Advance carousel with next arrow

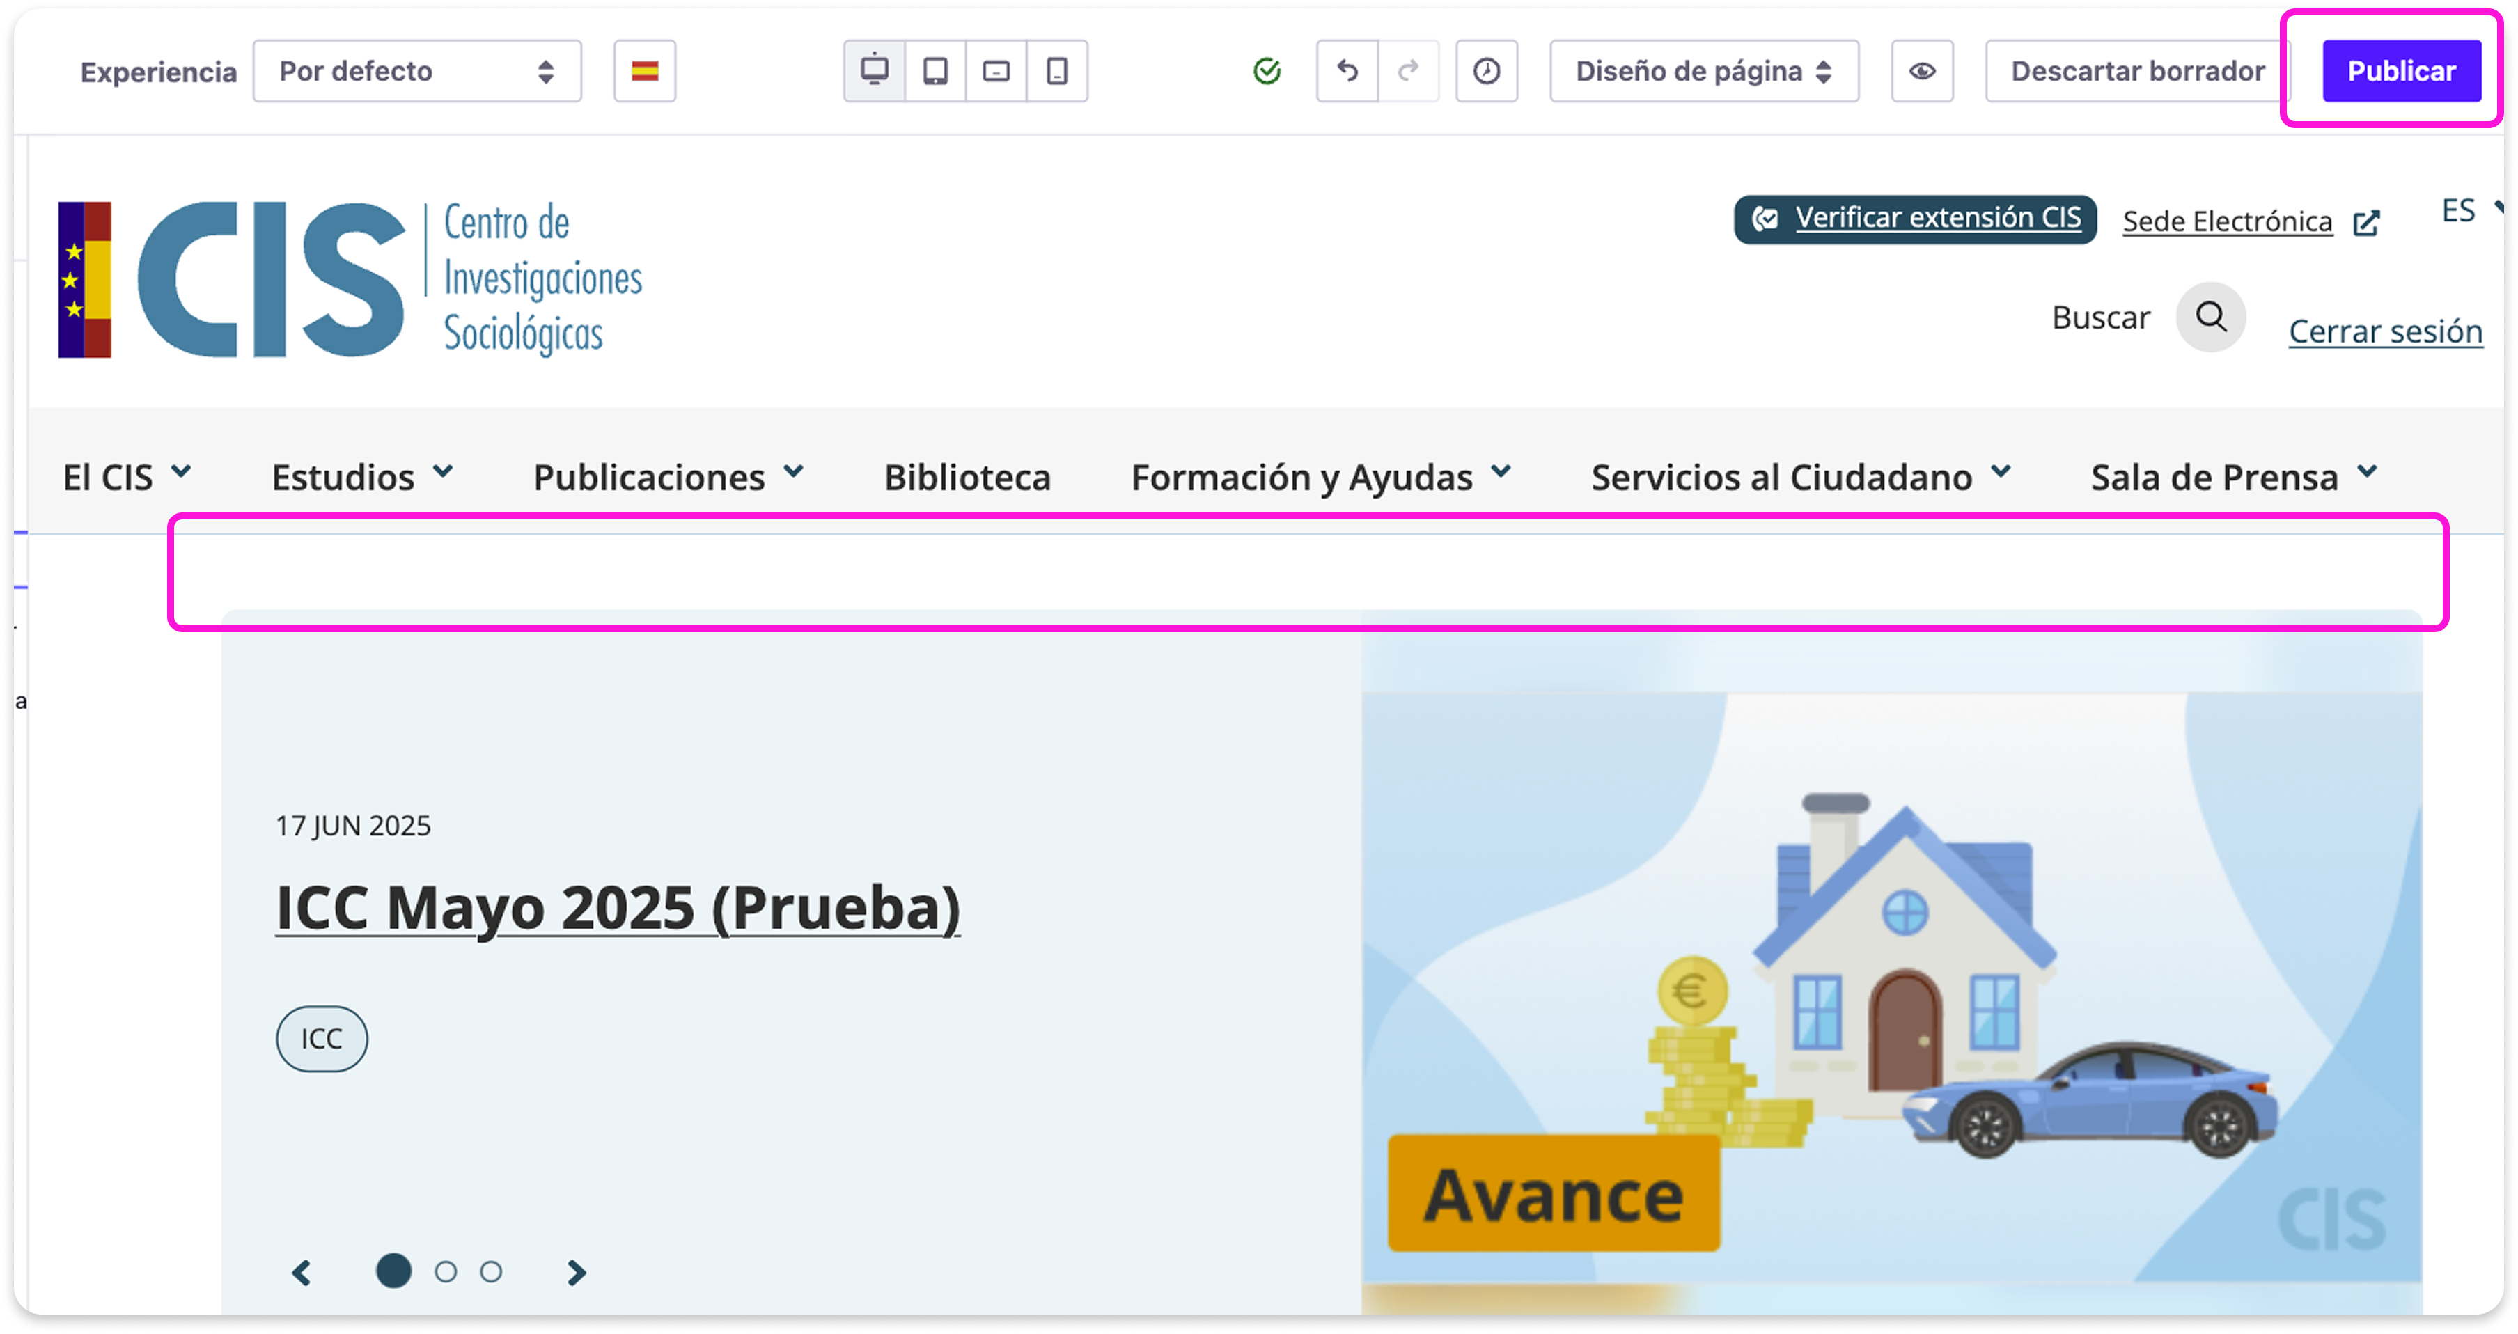click(577, 1271)
